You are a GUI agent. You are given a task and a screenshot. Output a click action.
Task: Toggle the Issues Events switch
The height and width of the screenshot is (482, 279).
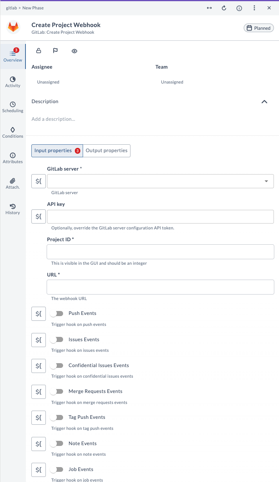[57, 340]
